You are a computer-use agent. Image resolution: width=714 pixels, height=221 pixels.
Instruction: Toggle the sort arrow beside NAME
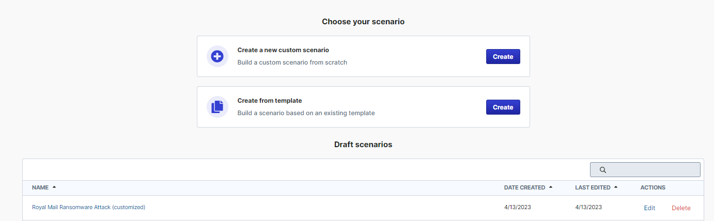point(54,187)
